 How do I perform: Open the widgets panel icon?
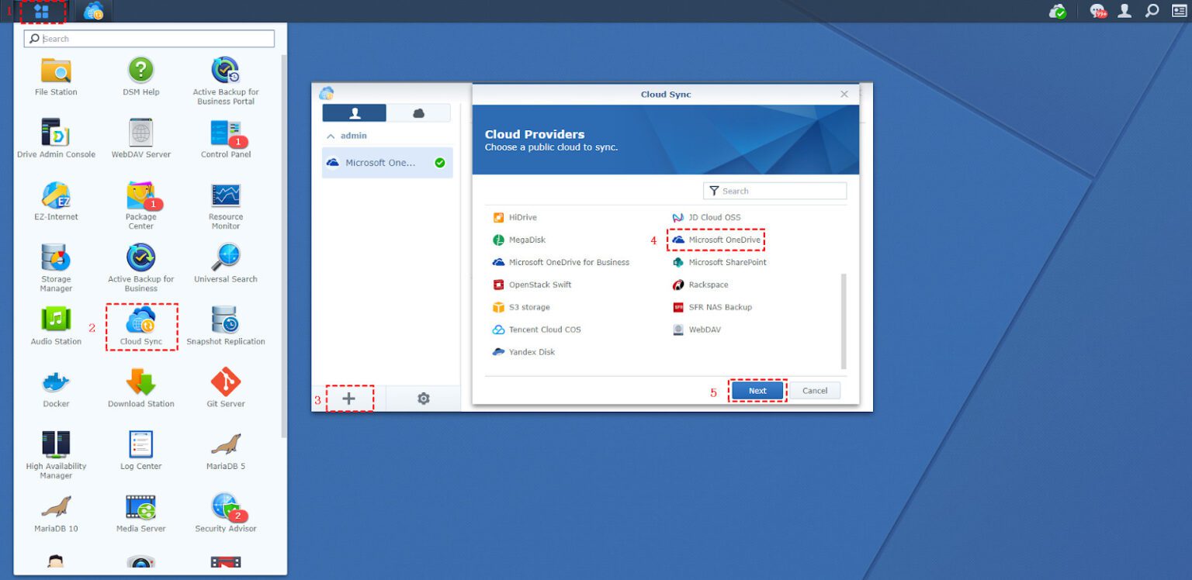click(1180, 11)
